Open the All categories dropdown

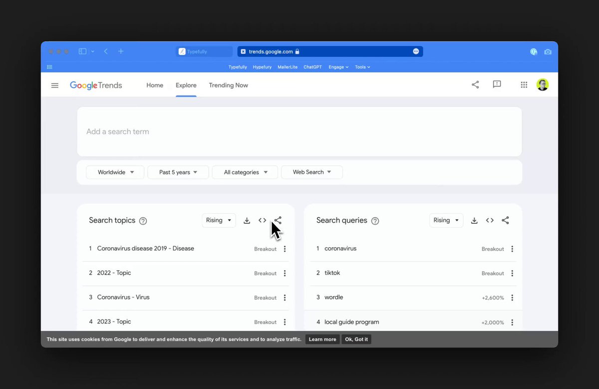(x=245, y=172)
